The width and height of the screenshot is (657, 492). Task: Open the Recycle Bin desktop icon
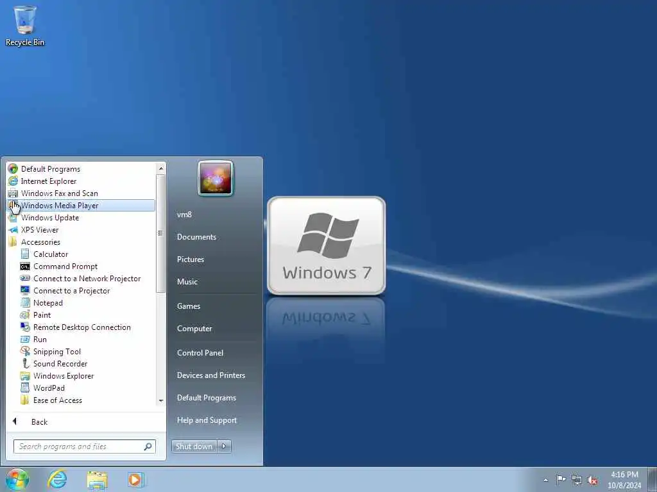coord(25,25)
